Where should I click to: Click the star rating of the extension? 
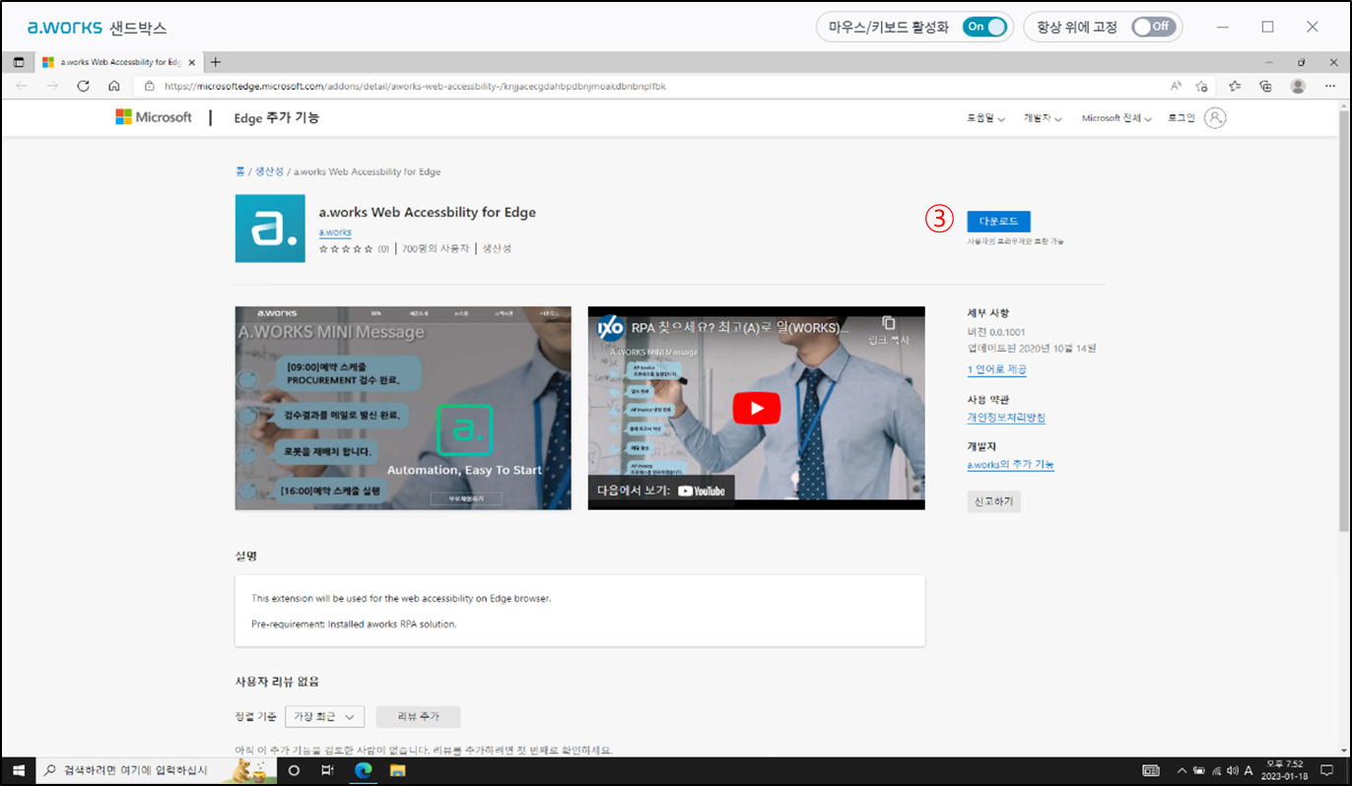tap(346, 249)
